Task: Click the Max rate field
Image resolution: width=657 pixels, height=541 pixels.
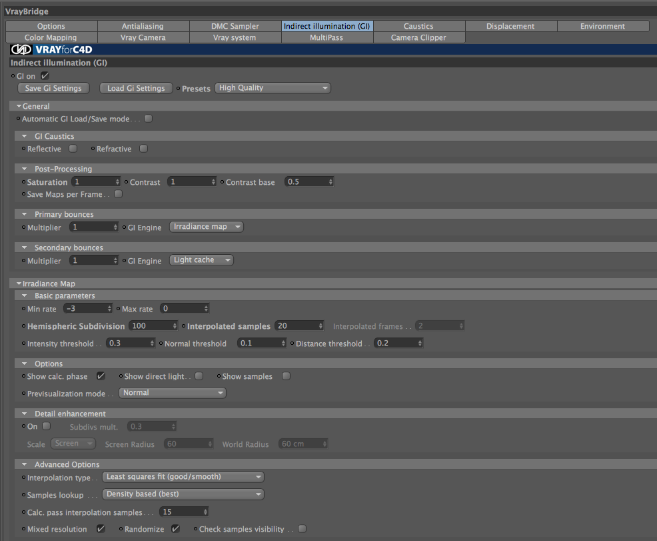Action: (185, 309)
